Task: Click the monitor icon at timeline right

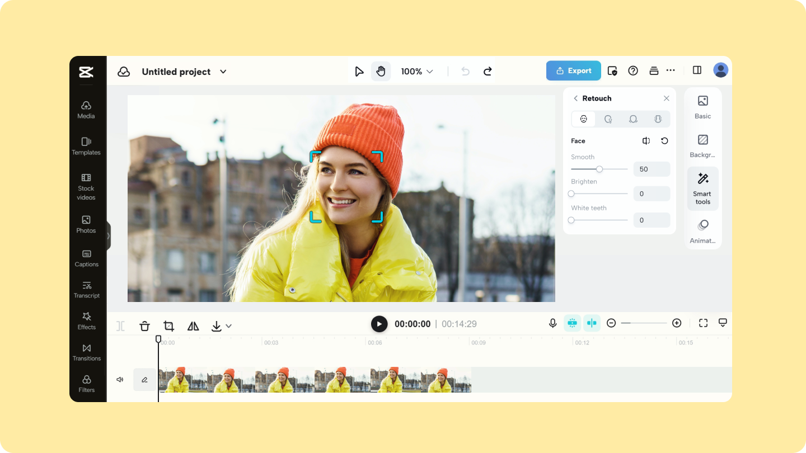Action: [x=723, y=323]
